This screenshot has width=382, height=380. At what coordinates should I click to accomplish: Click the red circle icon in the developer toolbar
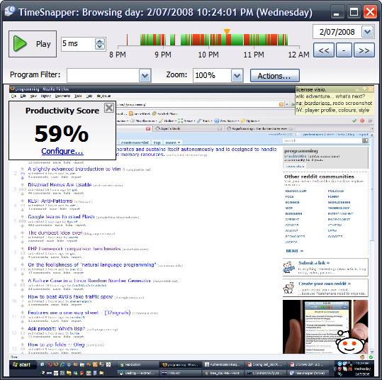pos(362,121)
